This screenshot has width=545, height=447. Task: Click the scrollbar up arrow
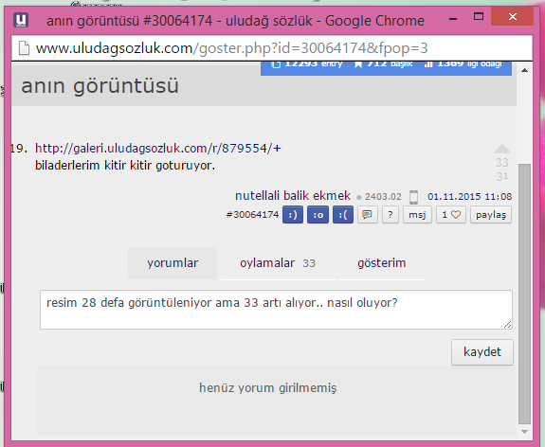click(524, 70)
